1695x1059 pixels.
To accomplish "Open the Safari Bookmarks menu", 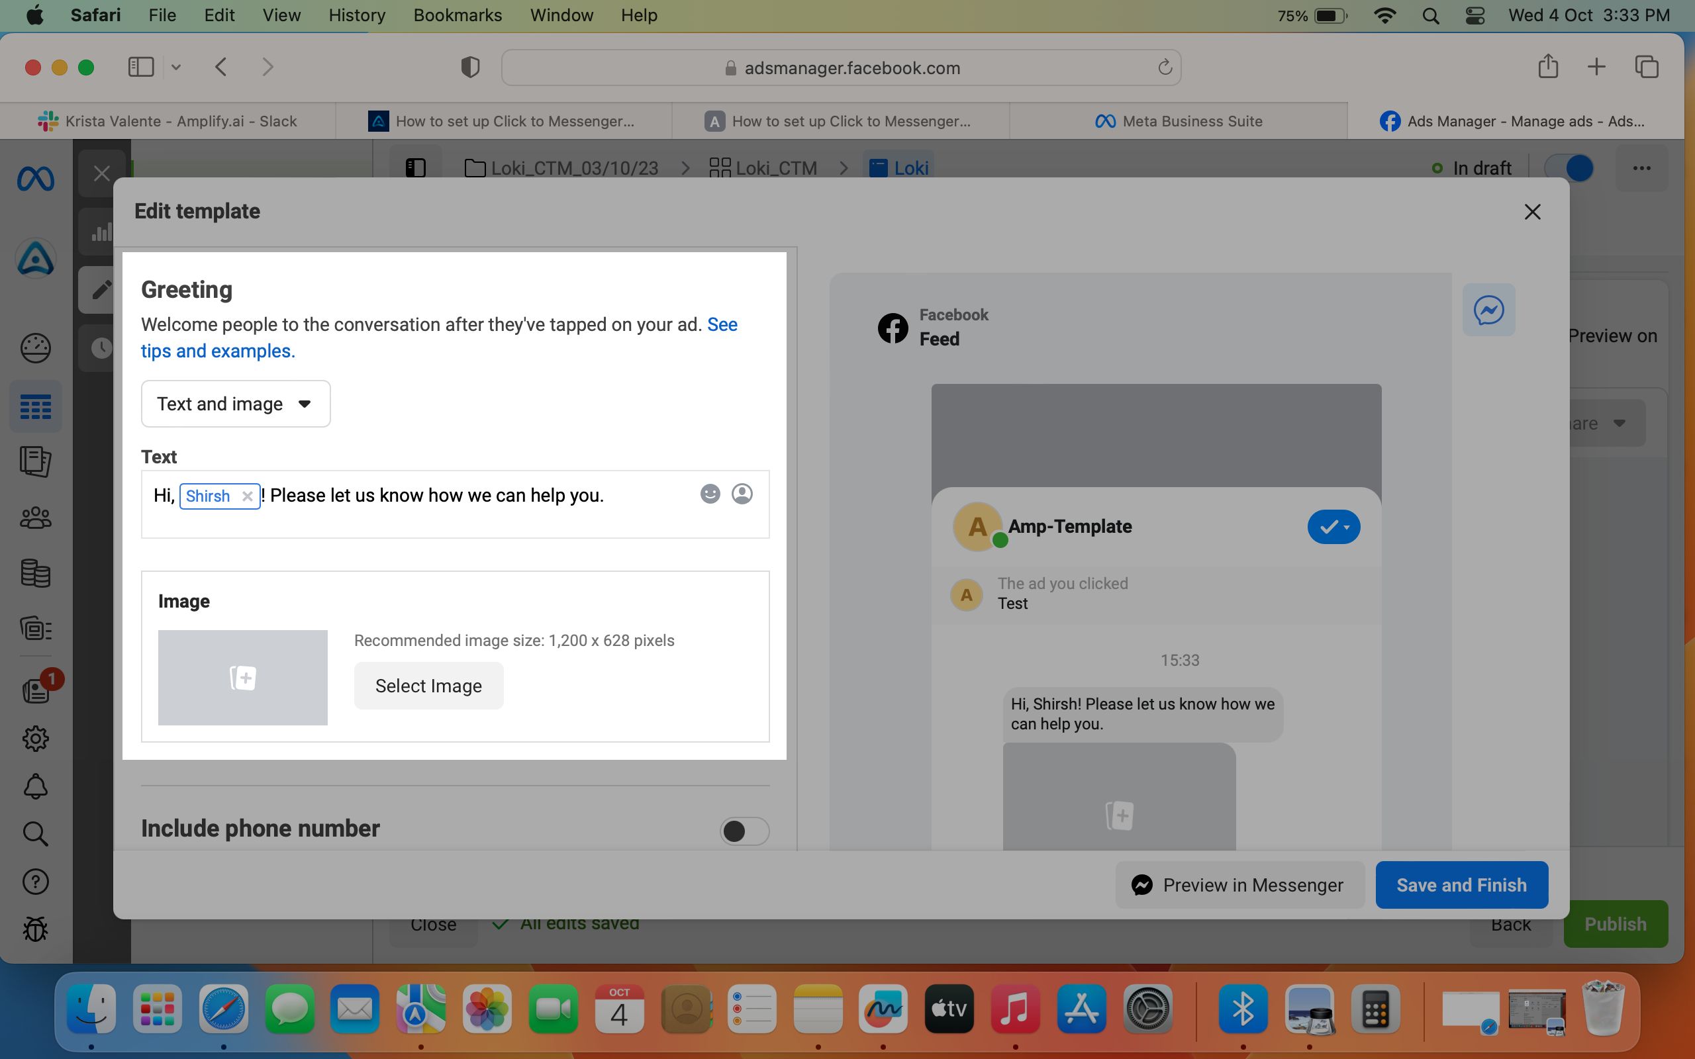I will pyautogui.click(x=458, y=15).
